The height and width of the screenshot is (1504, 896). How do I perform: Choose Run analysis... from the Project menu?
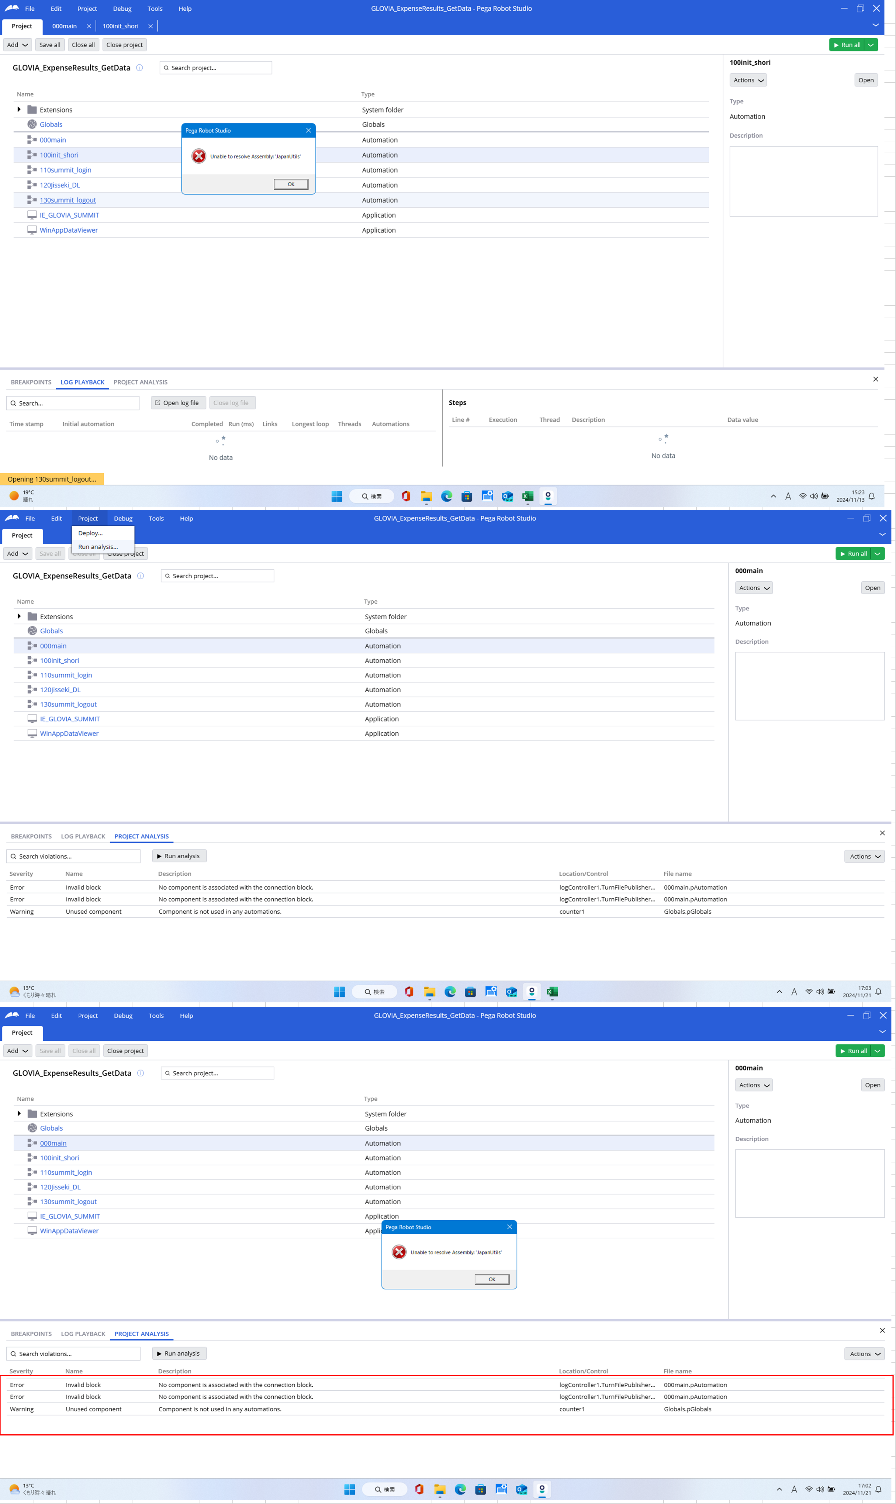point(98,546)
